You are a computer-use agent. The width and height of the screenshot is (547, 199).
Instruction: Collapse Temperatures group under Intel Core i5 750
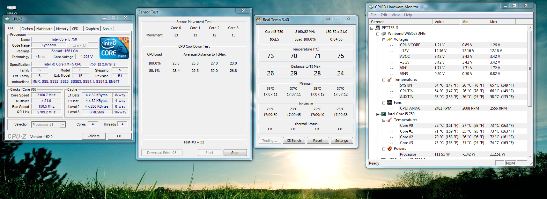click(x=384, y=120)
